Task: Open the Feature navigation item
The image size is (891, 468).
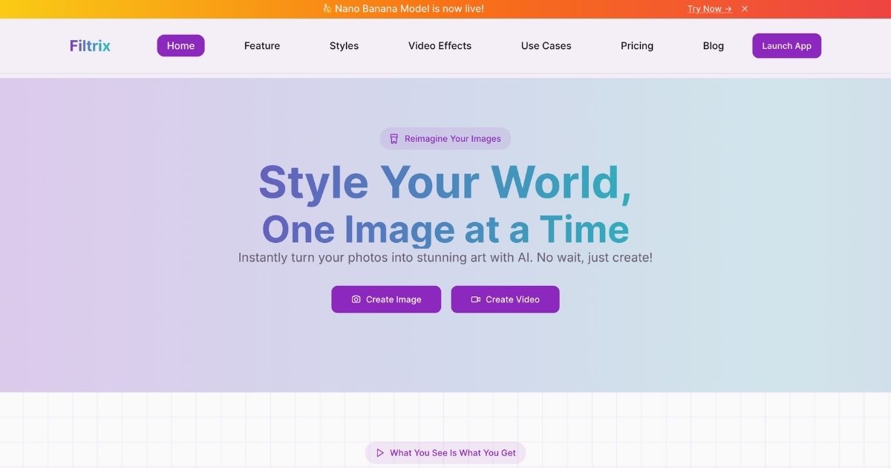Action: tap(261, 45)
